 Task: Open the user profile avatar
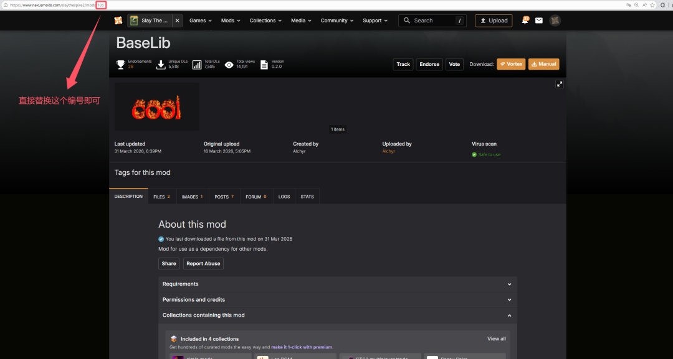[x=555, y=21]
